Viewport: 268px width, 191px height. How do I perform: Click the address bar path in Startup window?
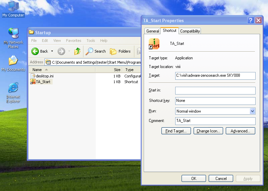click(x=96, y=62)
